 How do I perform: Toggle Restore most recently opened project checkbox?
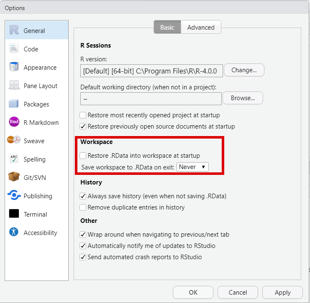[83, 115]
